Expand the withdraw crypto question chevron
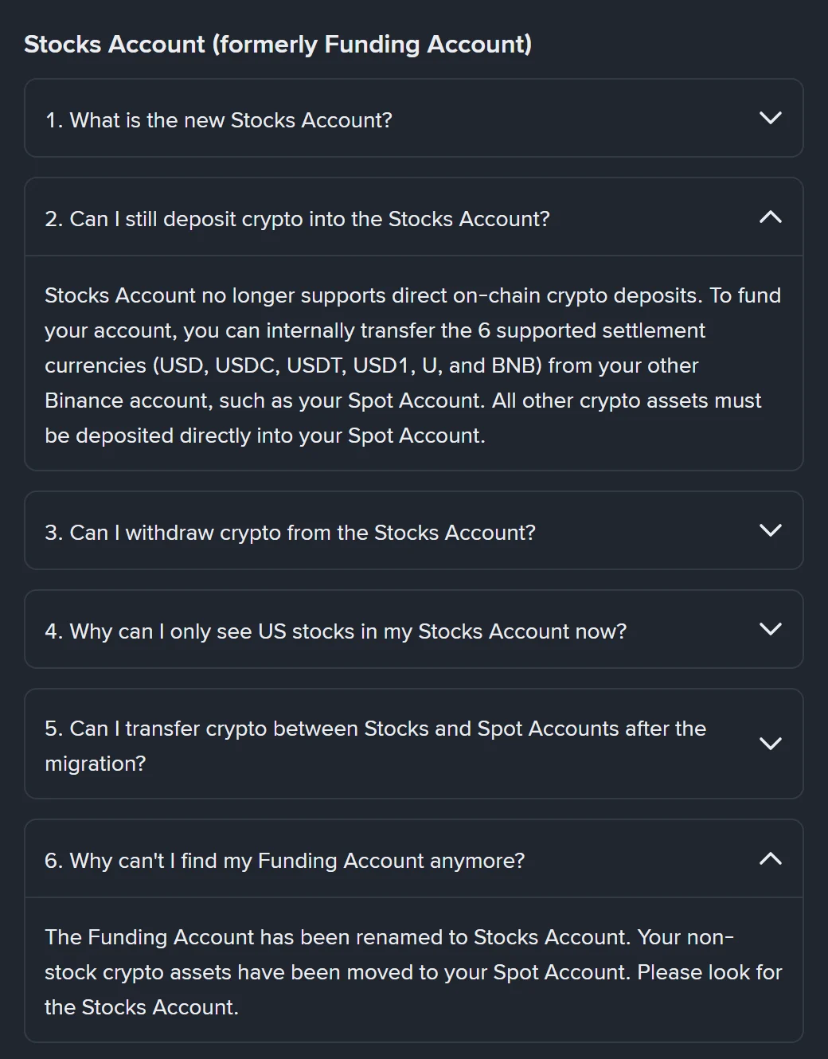 click(770, 531)
